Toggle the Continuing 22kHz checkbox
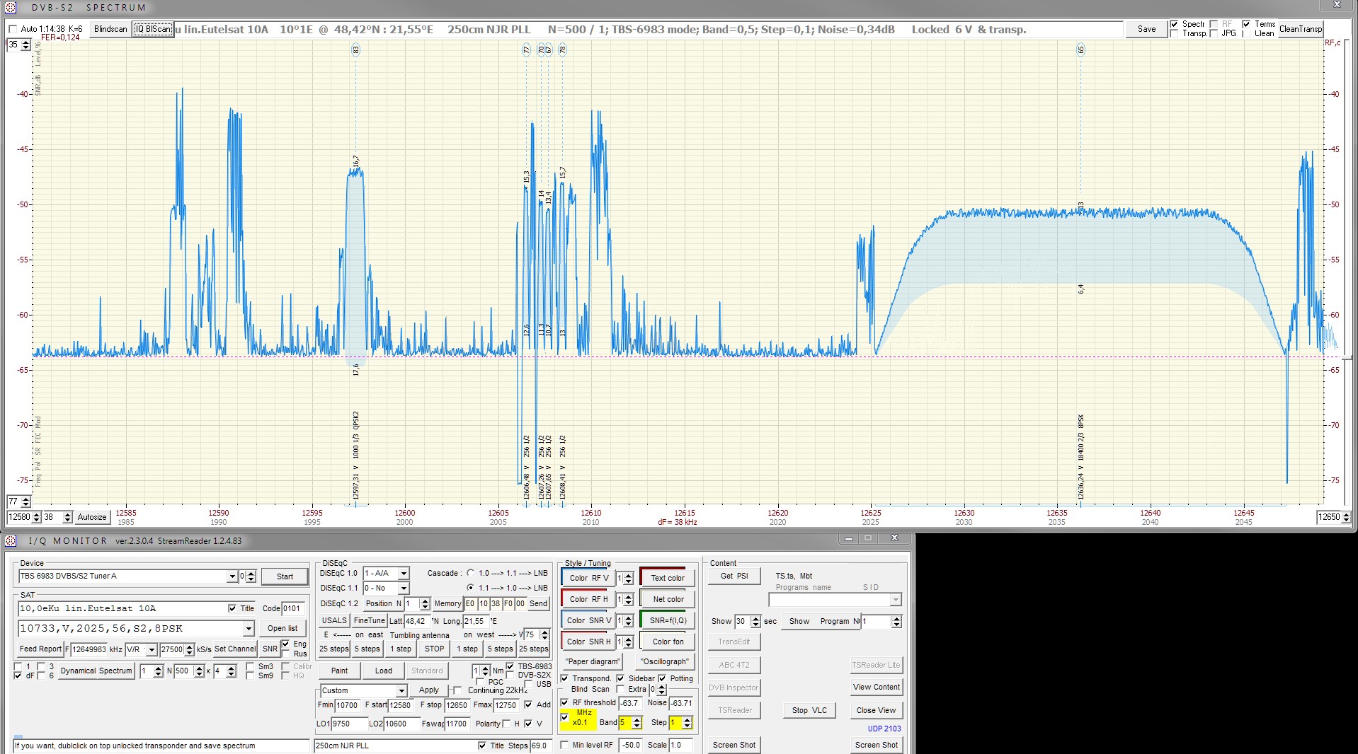This screenshot has height=754, width=1358. tap(457, 690)
